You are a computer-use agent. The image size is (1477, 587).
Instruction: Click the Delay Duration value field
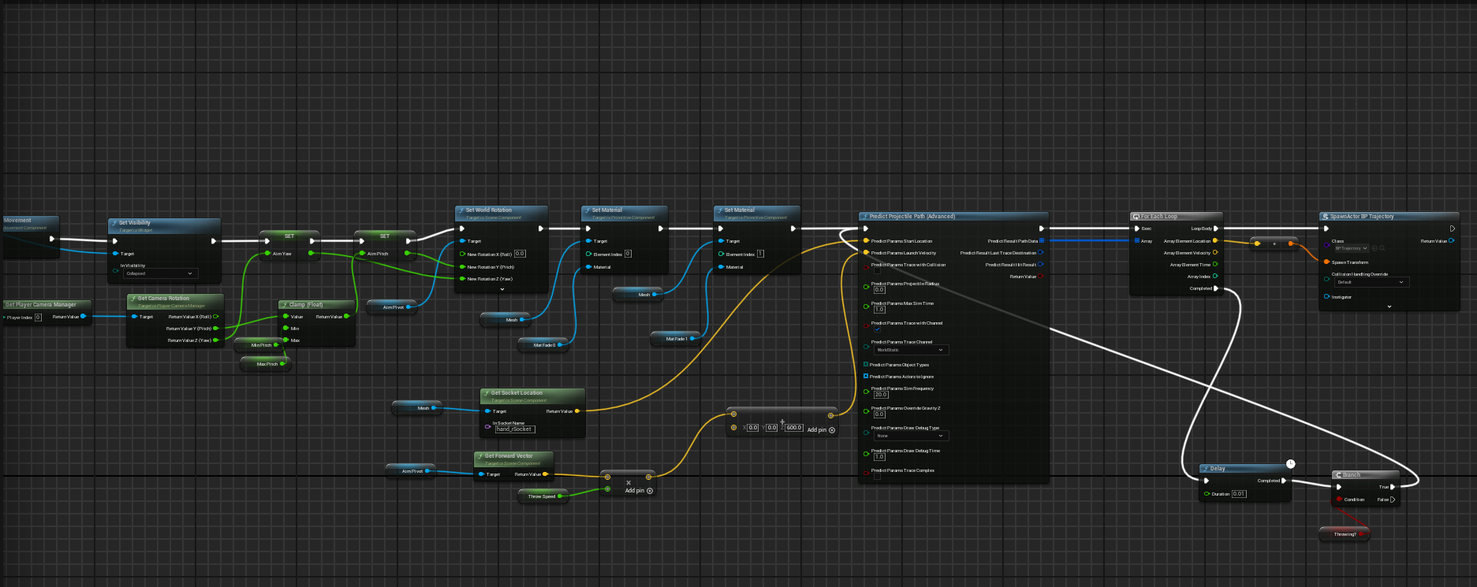1239,494
